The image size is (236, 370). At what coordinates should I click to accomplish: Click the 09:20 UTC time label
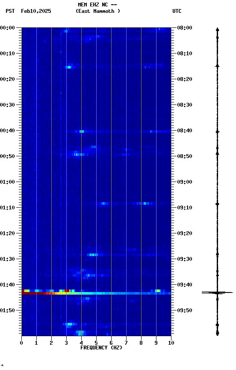(x=185, y=233)
